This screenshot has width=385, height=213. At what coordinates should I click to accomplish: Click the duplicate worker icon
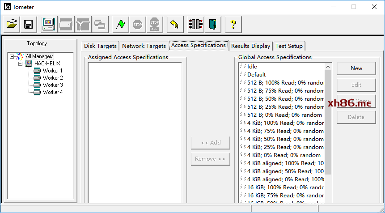[100, 24]
